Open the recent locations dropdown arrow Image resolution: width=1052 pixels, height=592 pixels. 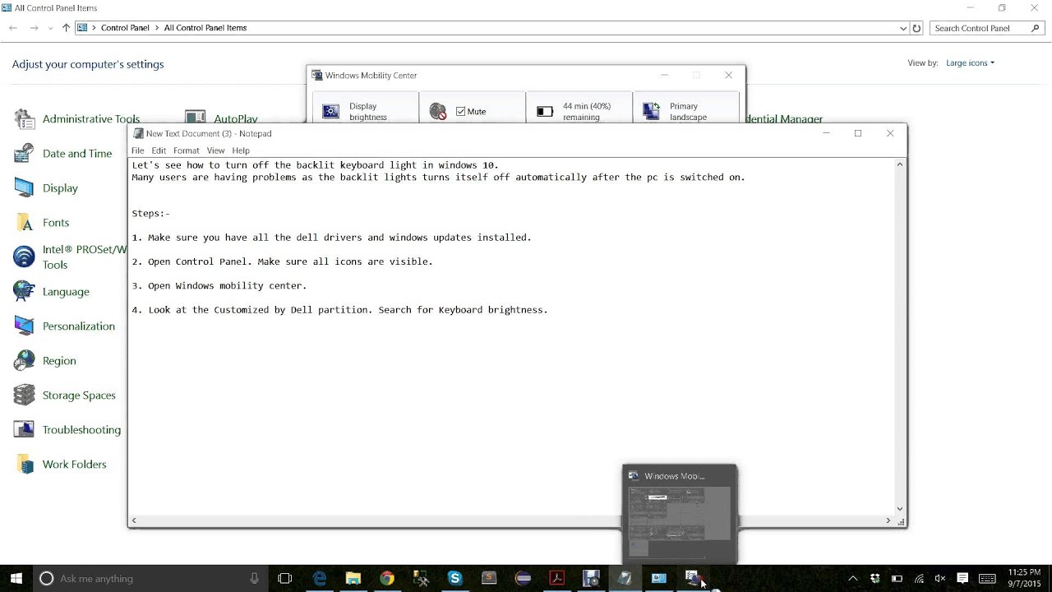click(50, 28)
